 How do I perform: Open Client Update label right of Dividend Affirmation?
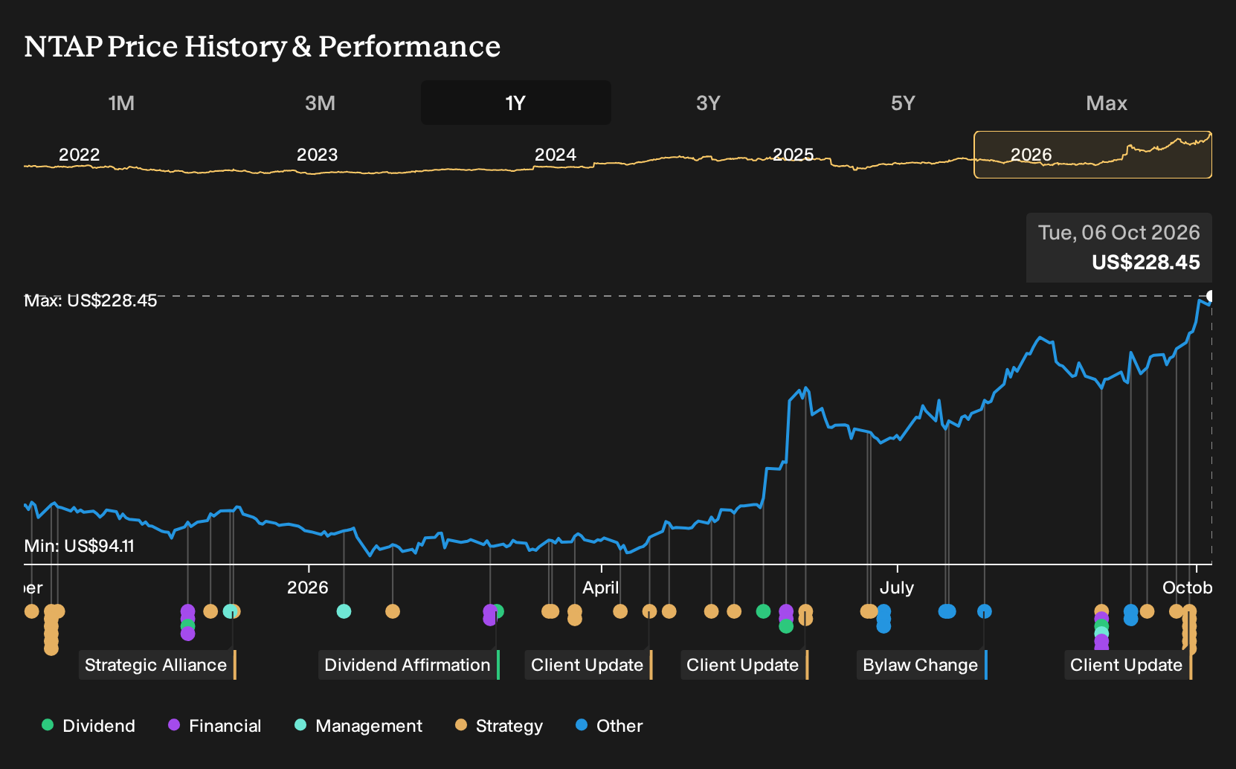coord(588,665)
